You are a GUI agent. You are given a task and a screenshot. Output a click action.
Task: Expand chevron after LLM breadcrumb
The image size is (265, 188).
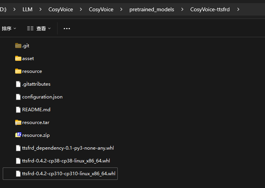pyautogui.click(x=40, y=9)
